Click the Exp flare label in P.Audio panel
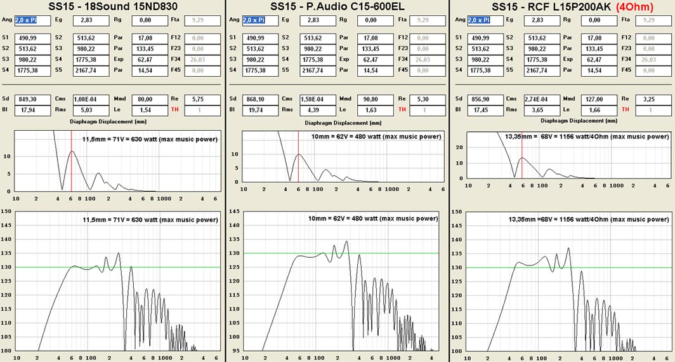Screen dimensions: 675x362 point(344,60)
